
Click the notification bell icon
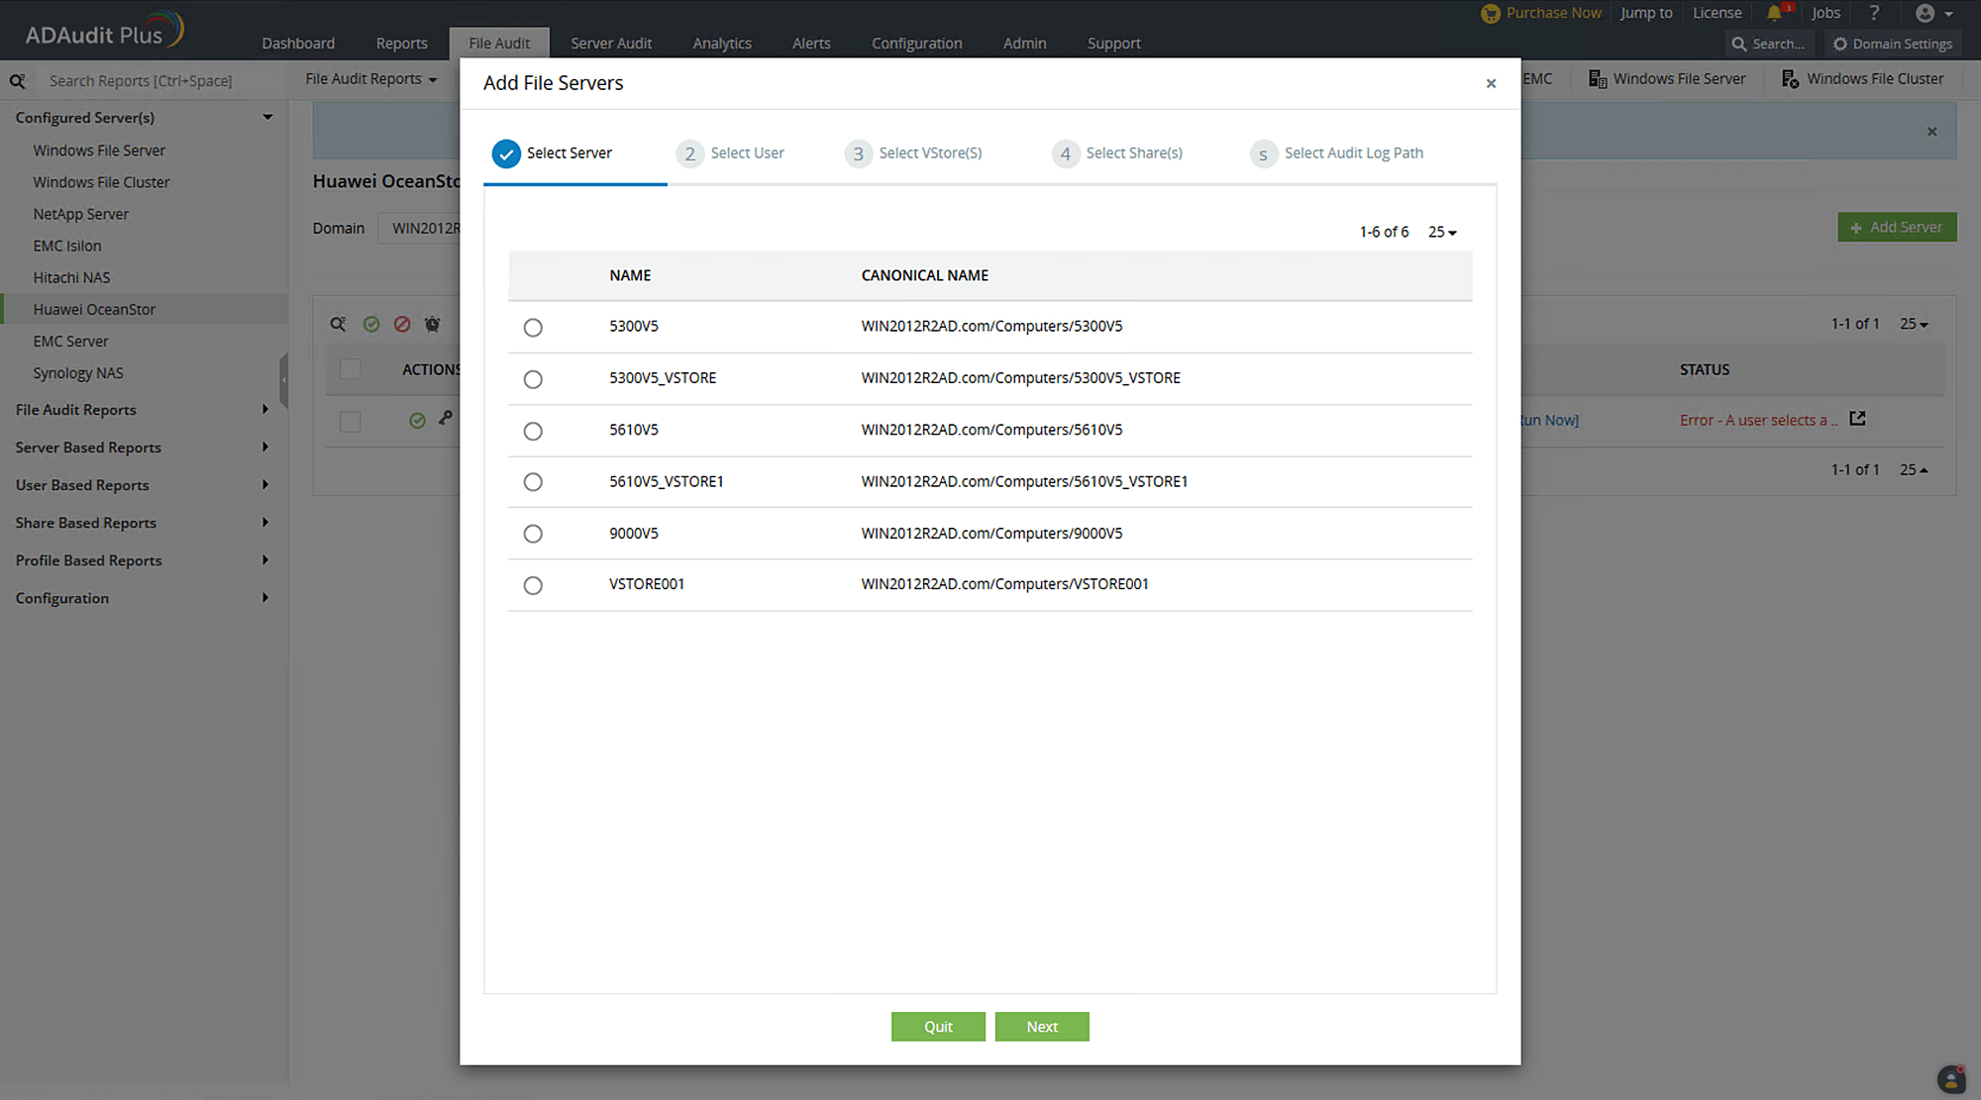pos(1774,14)
